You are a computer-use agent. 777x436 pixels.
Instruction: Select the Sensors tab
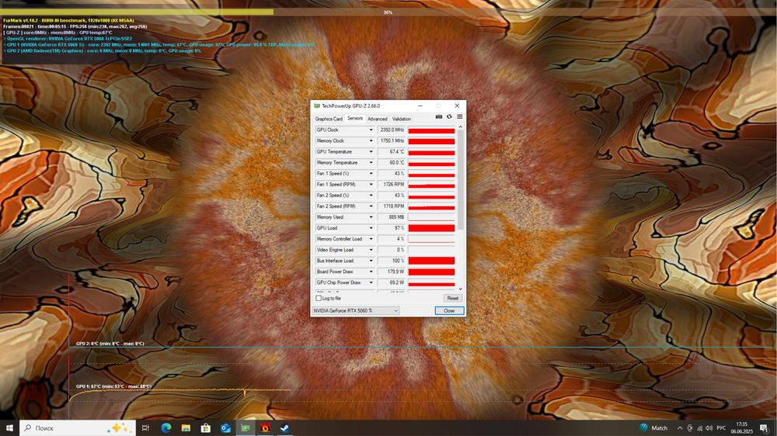point(355,118)
